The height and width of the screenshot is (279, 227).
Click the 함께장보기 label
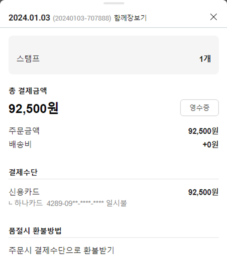point(130,18)
